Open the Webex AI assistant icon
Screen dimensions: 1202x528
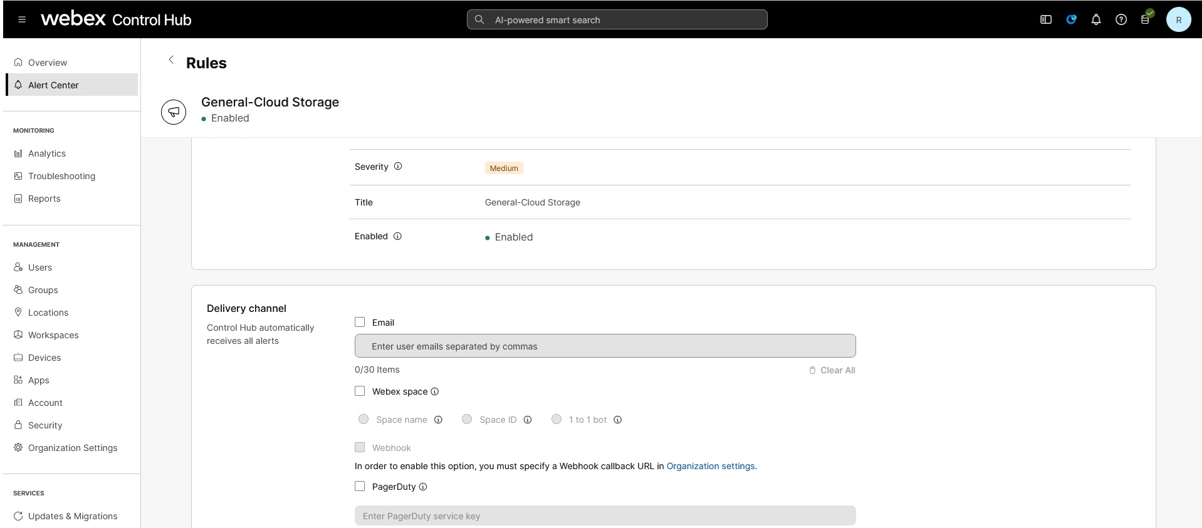1071,19
